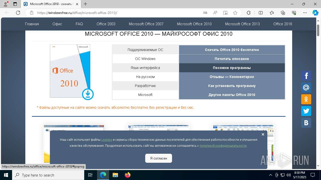This screenshot has height=180, width=321.
Task: Open the notification center icon
Action: pos(313,175)
